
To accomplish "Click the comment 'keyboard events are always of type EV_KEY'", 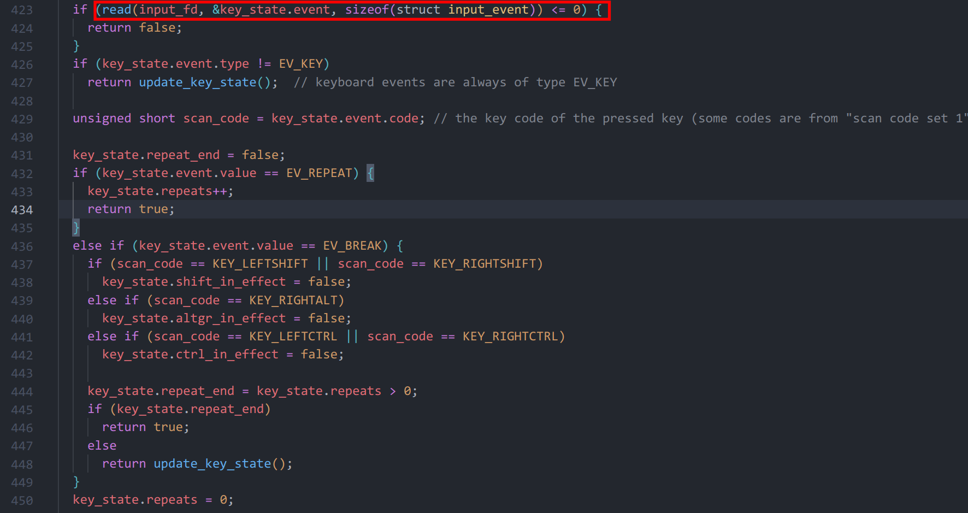I will click(466, 82).
